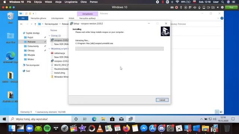The image size is (239, 134).
Task: Open Spotlight search in menu bar
Action: pos(223,2)
